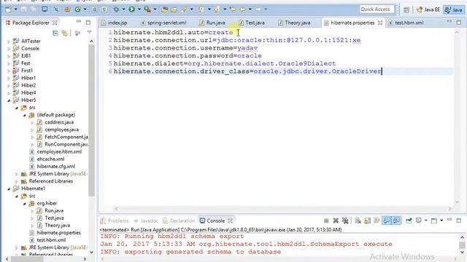Screen dimensions: 467x262
Task: Select cemployee.java in Package Explorer
Action: [61, 130]
